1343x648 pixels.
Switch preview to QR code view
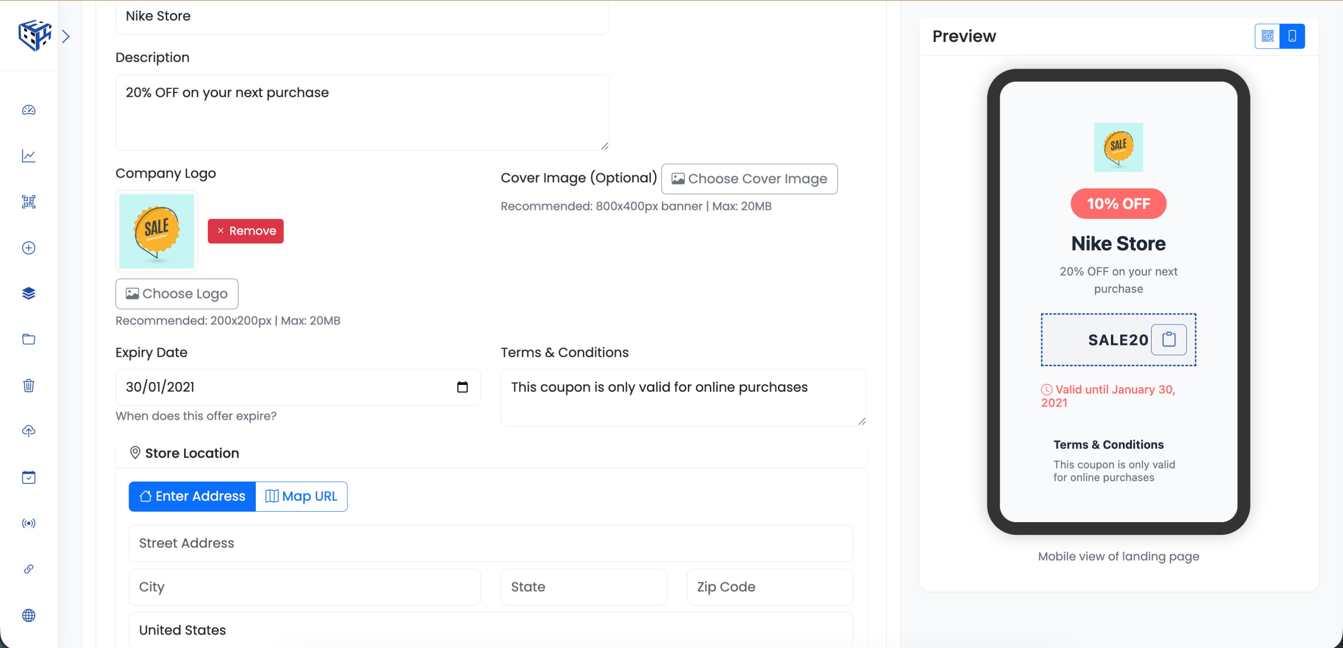click(x=1267, y=36)
